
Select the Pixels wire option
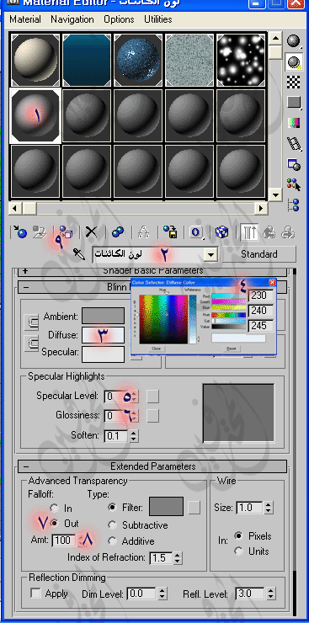click(239, 536)
